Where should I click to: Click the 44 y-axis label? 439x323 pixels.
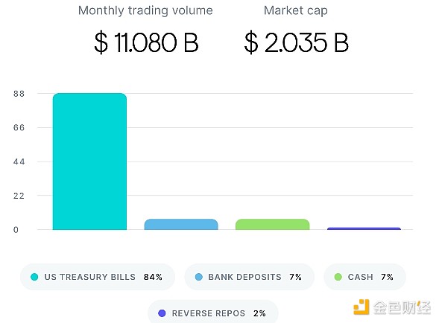(19, 161)
